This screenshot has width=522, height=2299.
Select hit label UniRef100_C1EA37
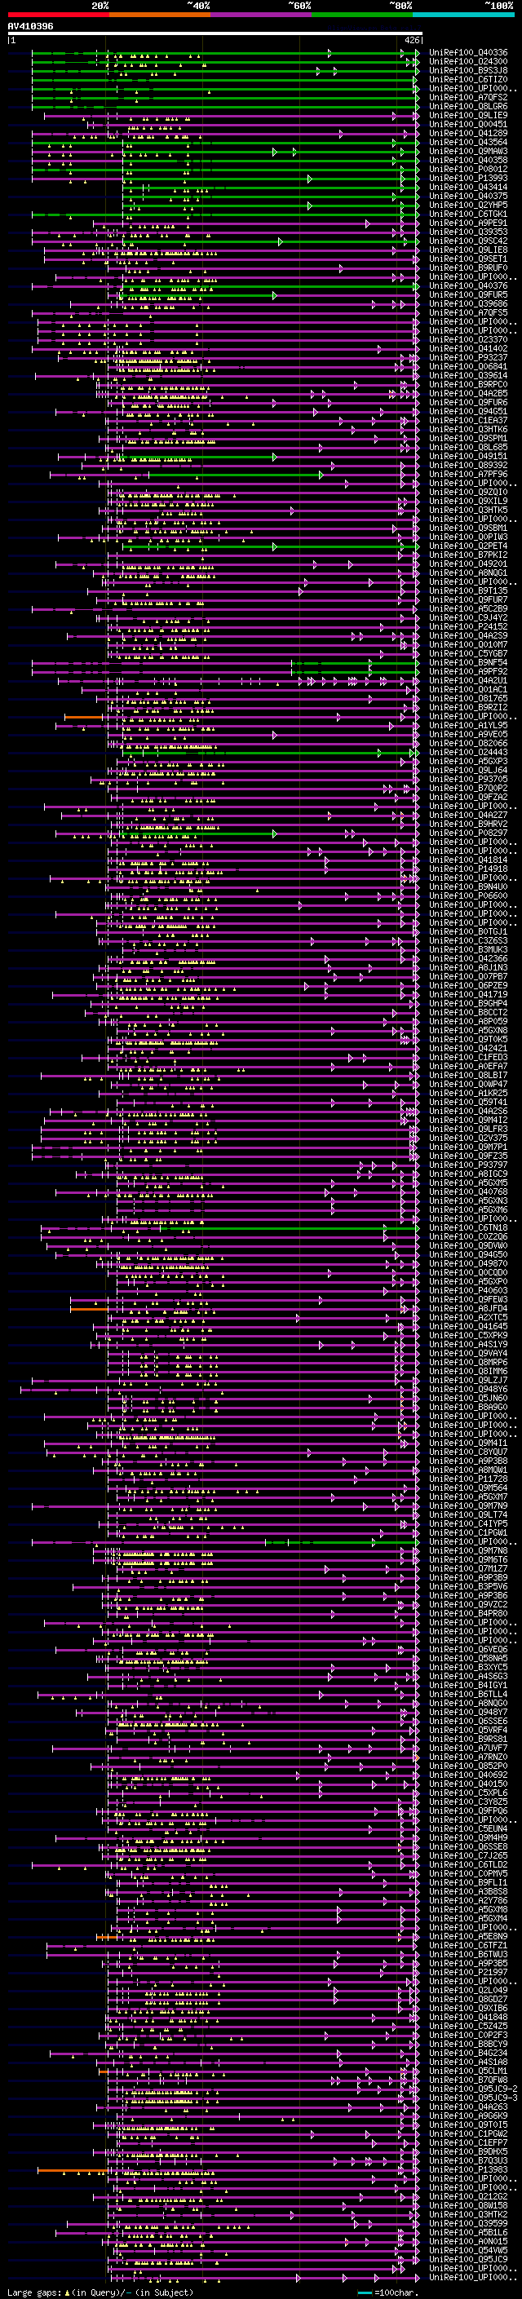click(x=467, y=420)
